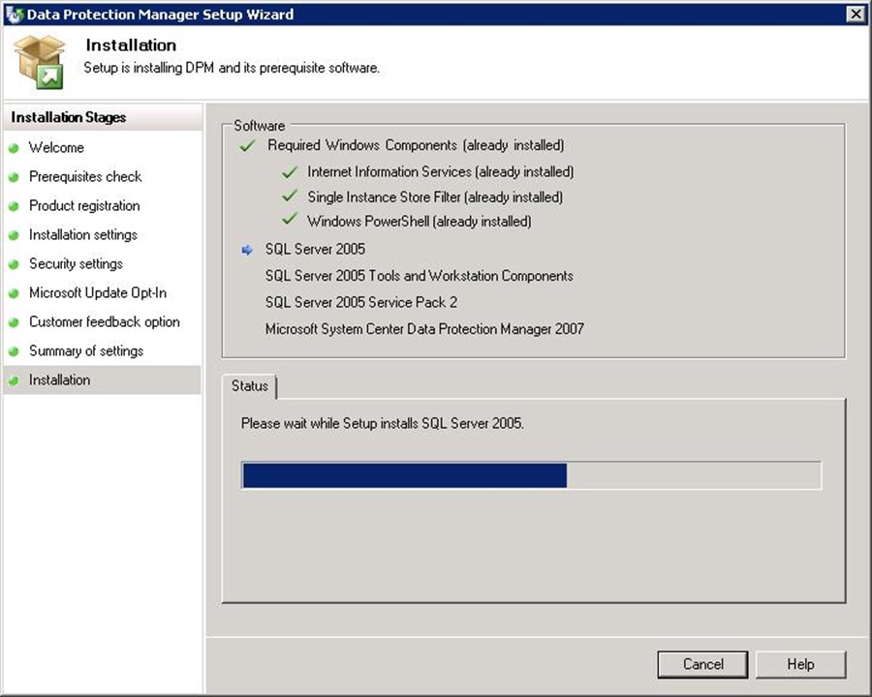The height and width of the screenshot is (697, 872).
Task: Select the Security settings stage
Action: click(x=76, y=263)
